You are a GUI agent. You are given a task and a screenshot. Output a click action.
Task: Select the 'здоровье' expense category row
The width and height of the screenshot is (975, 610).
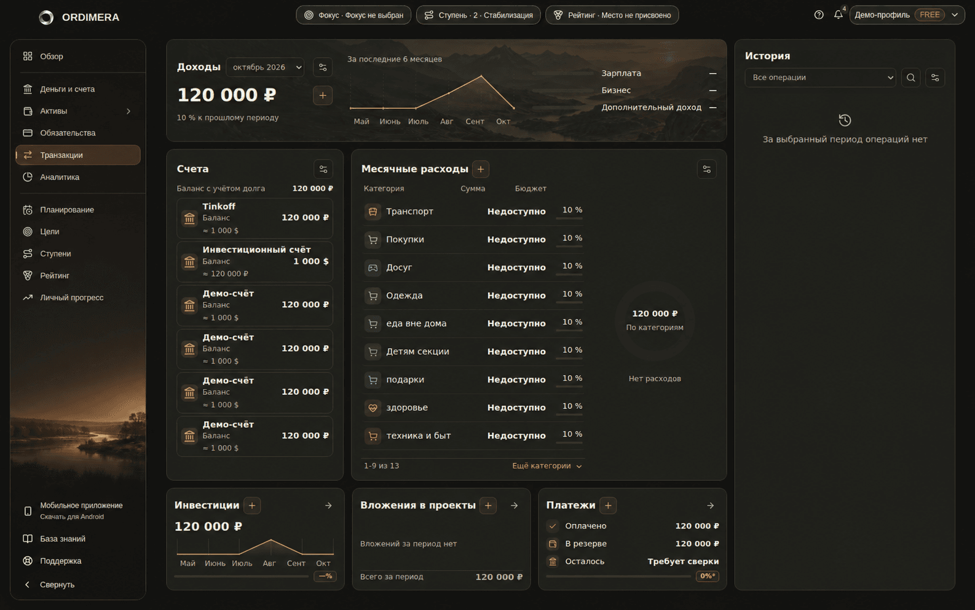pos(473,408)
